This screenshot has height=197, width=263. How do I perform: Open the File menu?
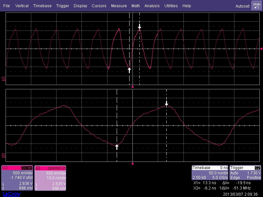point(7,6)
